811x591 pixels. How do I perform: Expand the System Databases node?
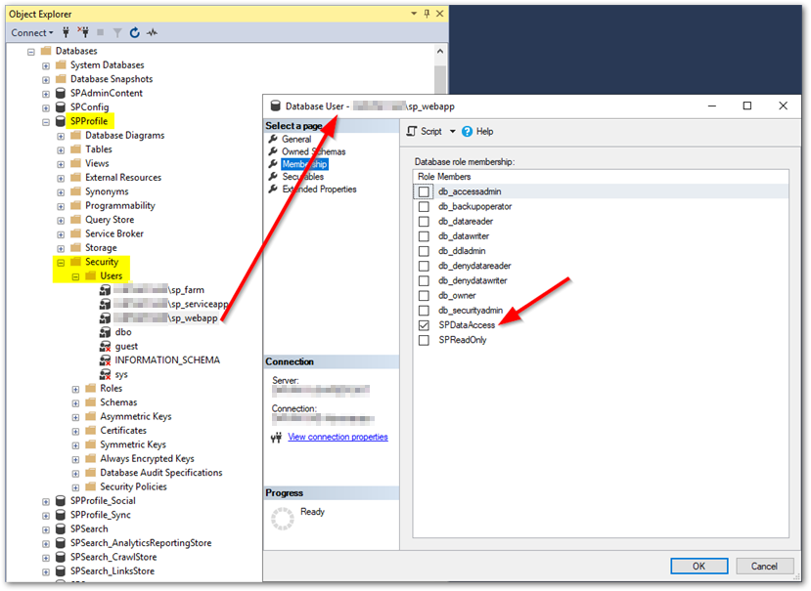pyautogui.click(x=46, y=65)
